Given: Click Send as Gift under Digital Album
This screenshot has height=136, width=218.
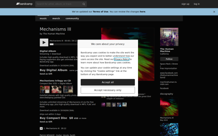Looking at the screenshot, I should [x=46, y=74].
